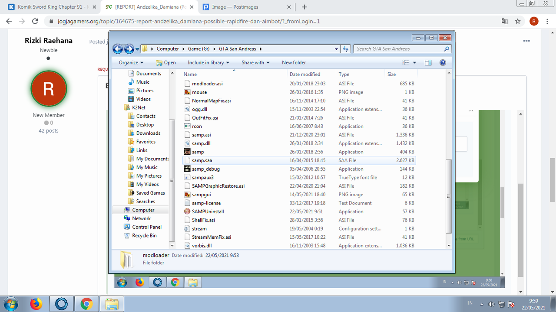The image size is (556, 312).
Task: Select the NormalMapFix.asi file
Action: point(211,101)
